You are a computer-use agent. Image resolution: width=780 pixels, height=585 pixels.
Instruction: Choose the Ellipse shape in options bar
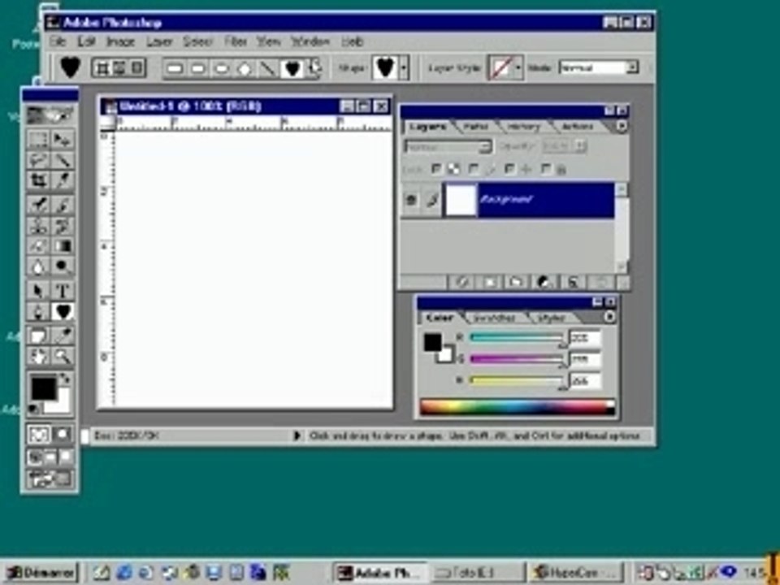[221, 68]
